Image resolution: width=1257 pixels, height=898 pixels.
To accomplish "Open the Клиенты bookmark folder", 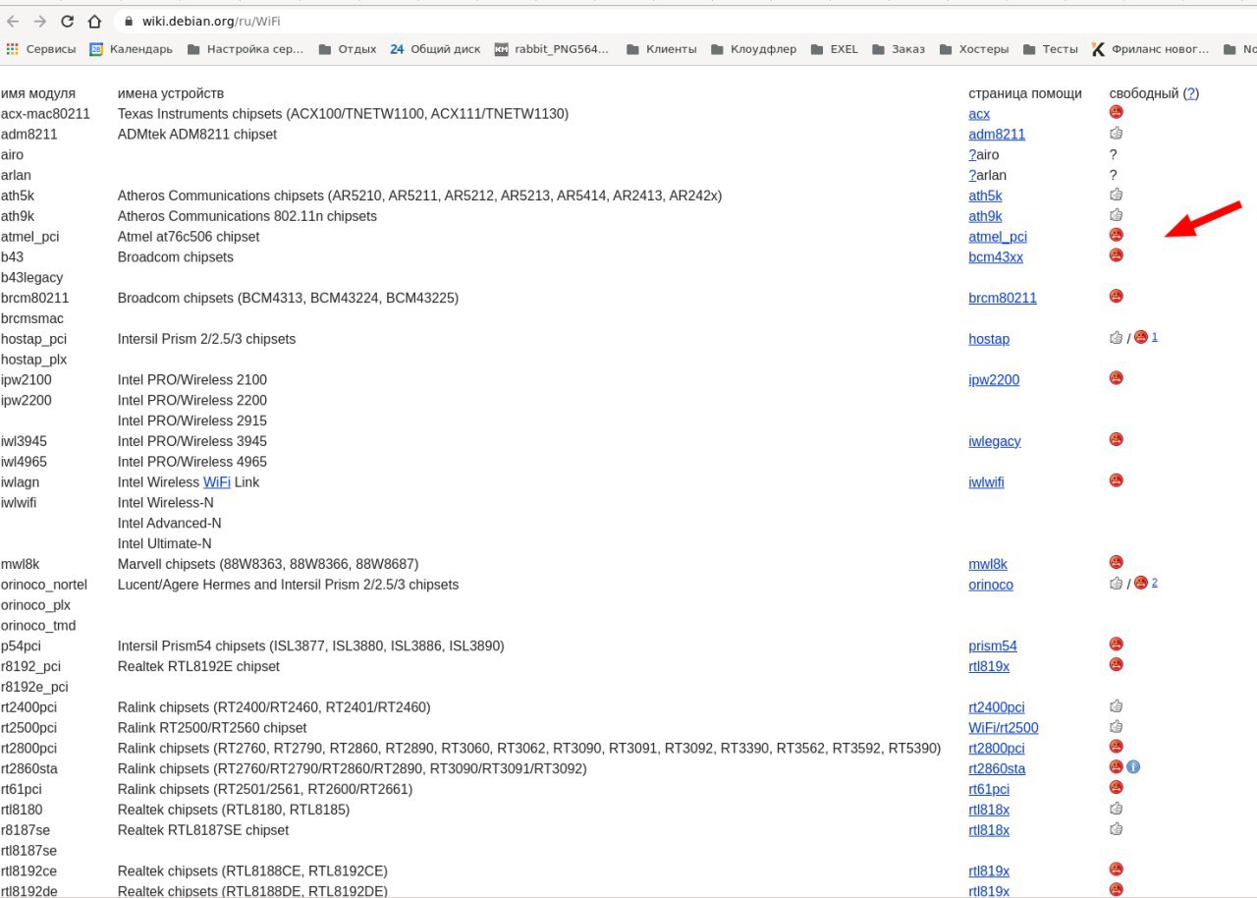I will point(661,49).
